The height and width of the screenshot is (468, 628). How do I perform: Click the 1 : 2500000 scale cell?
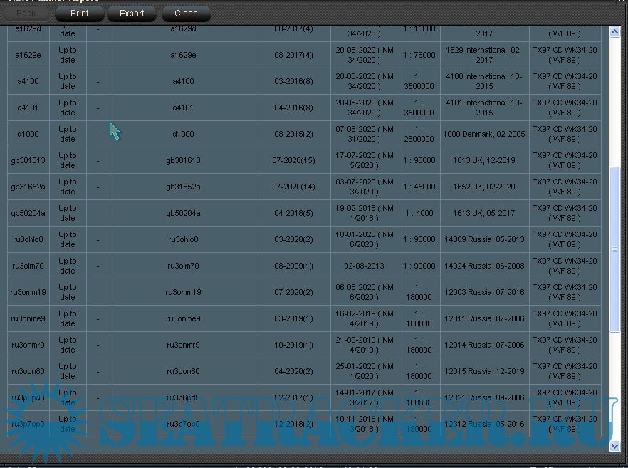click(x=419, y=135)
